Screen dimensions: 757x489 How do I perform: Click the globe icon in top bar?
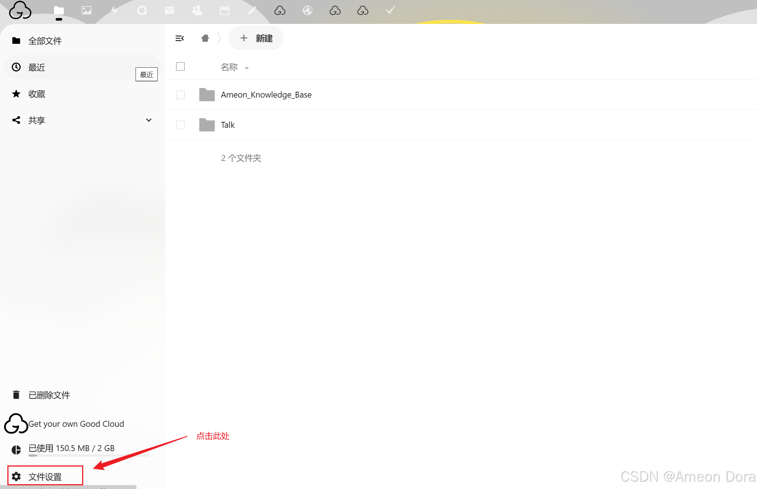pos(308,10)
